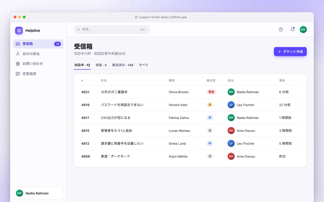Open the 解決済み · 148 tab
Viewport: 324px width, 202px height.
tap(123, 65)
